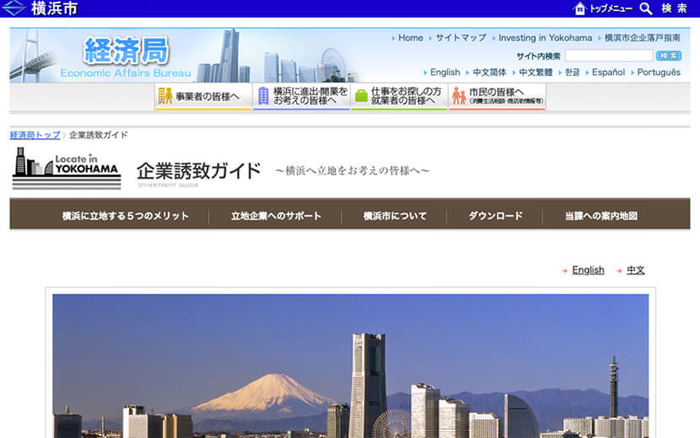
Task: Click the Mt. Fuji skyline photo
Action: 350,365
